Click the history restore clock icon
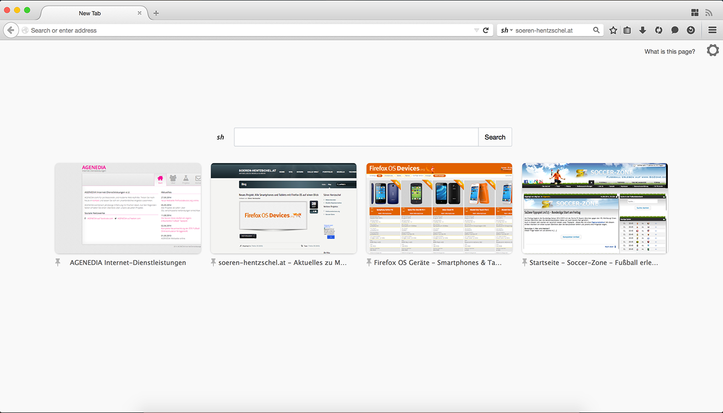Image resolution: width=723 pixels, height=413 pixels. pyautogui.click(x=691, y=30)
